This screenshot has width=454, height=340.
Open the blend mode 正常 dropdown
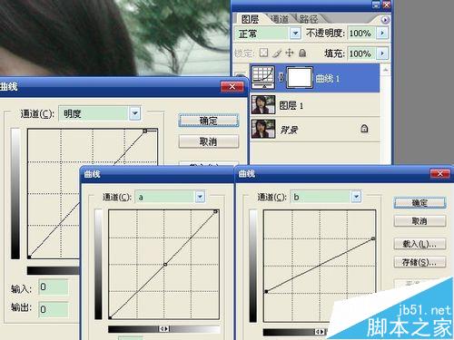pos(295,33)
